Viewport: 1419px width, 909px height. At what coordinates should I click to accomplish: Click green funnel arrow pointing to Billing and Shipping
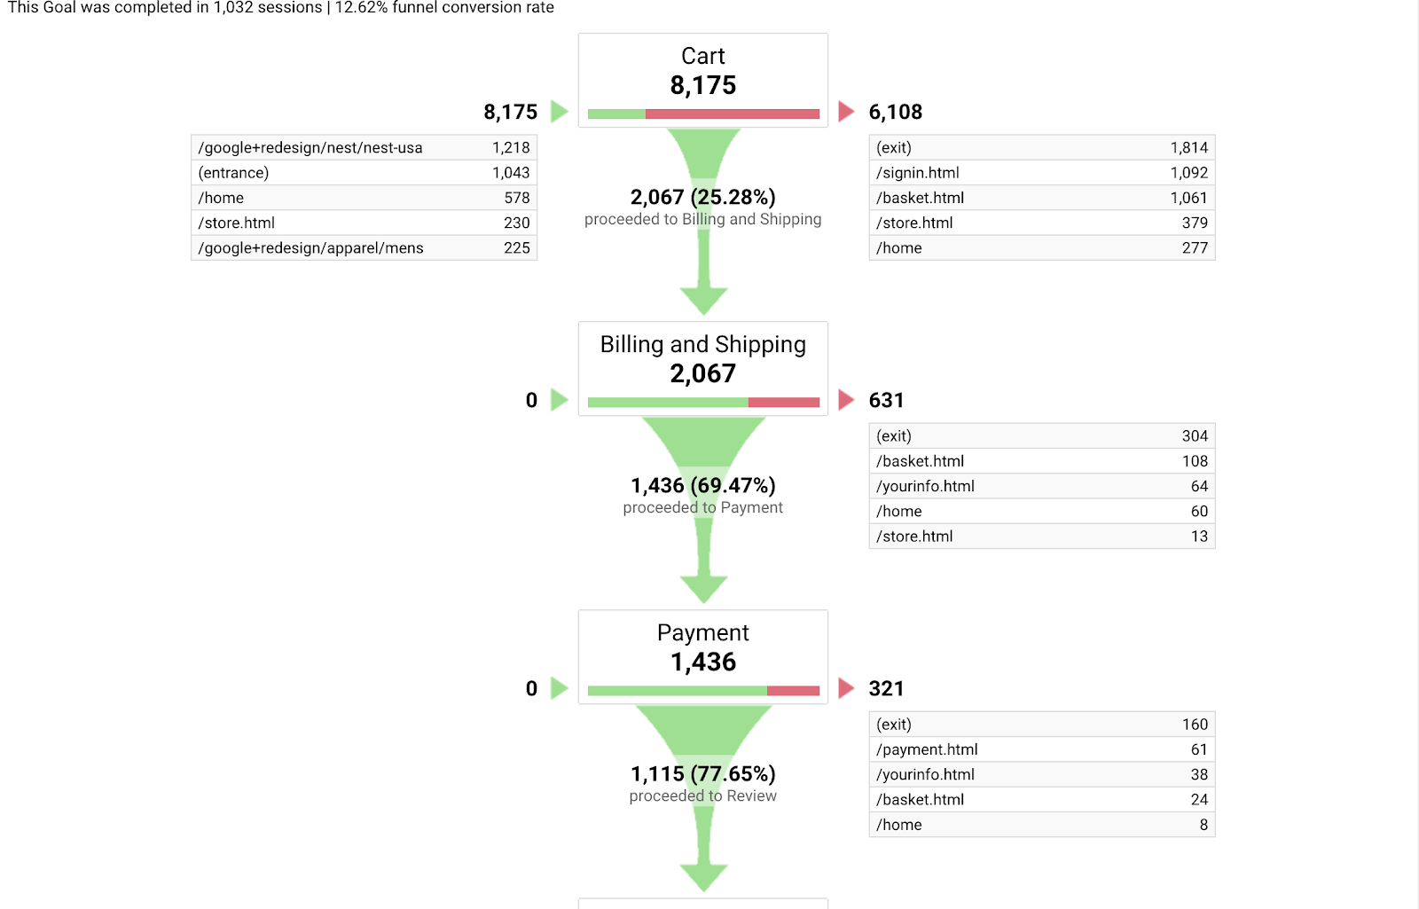point(703,300)
